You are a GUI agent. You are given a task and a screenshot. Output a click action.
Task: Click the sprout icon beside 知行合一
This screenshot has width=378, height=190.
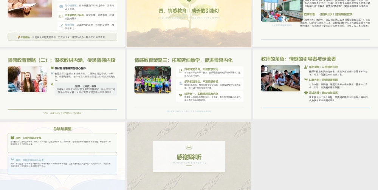[181, 95]
